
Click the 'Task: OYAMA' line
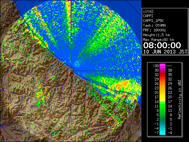(154, 25)
